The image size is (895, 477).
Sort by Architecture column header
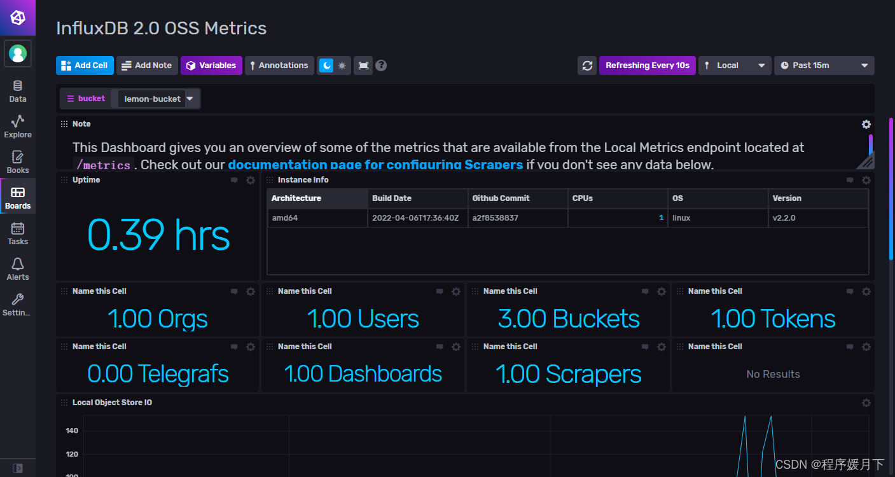click(x=317, y=198)
